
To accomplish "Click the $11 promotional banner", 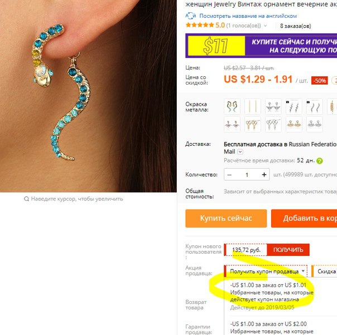I will pos(261,46).
